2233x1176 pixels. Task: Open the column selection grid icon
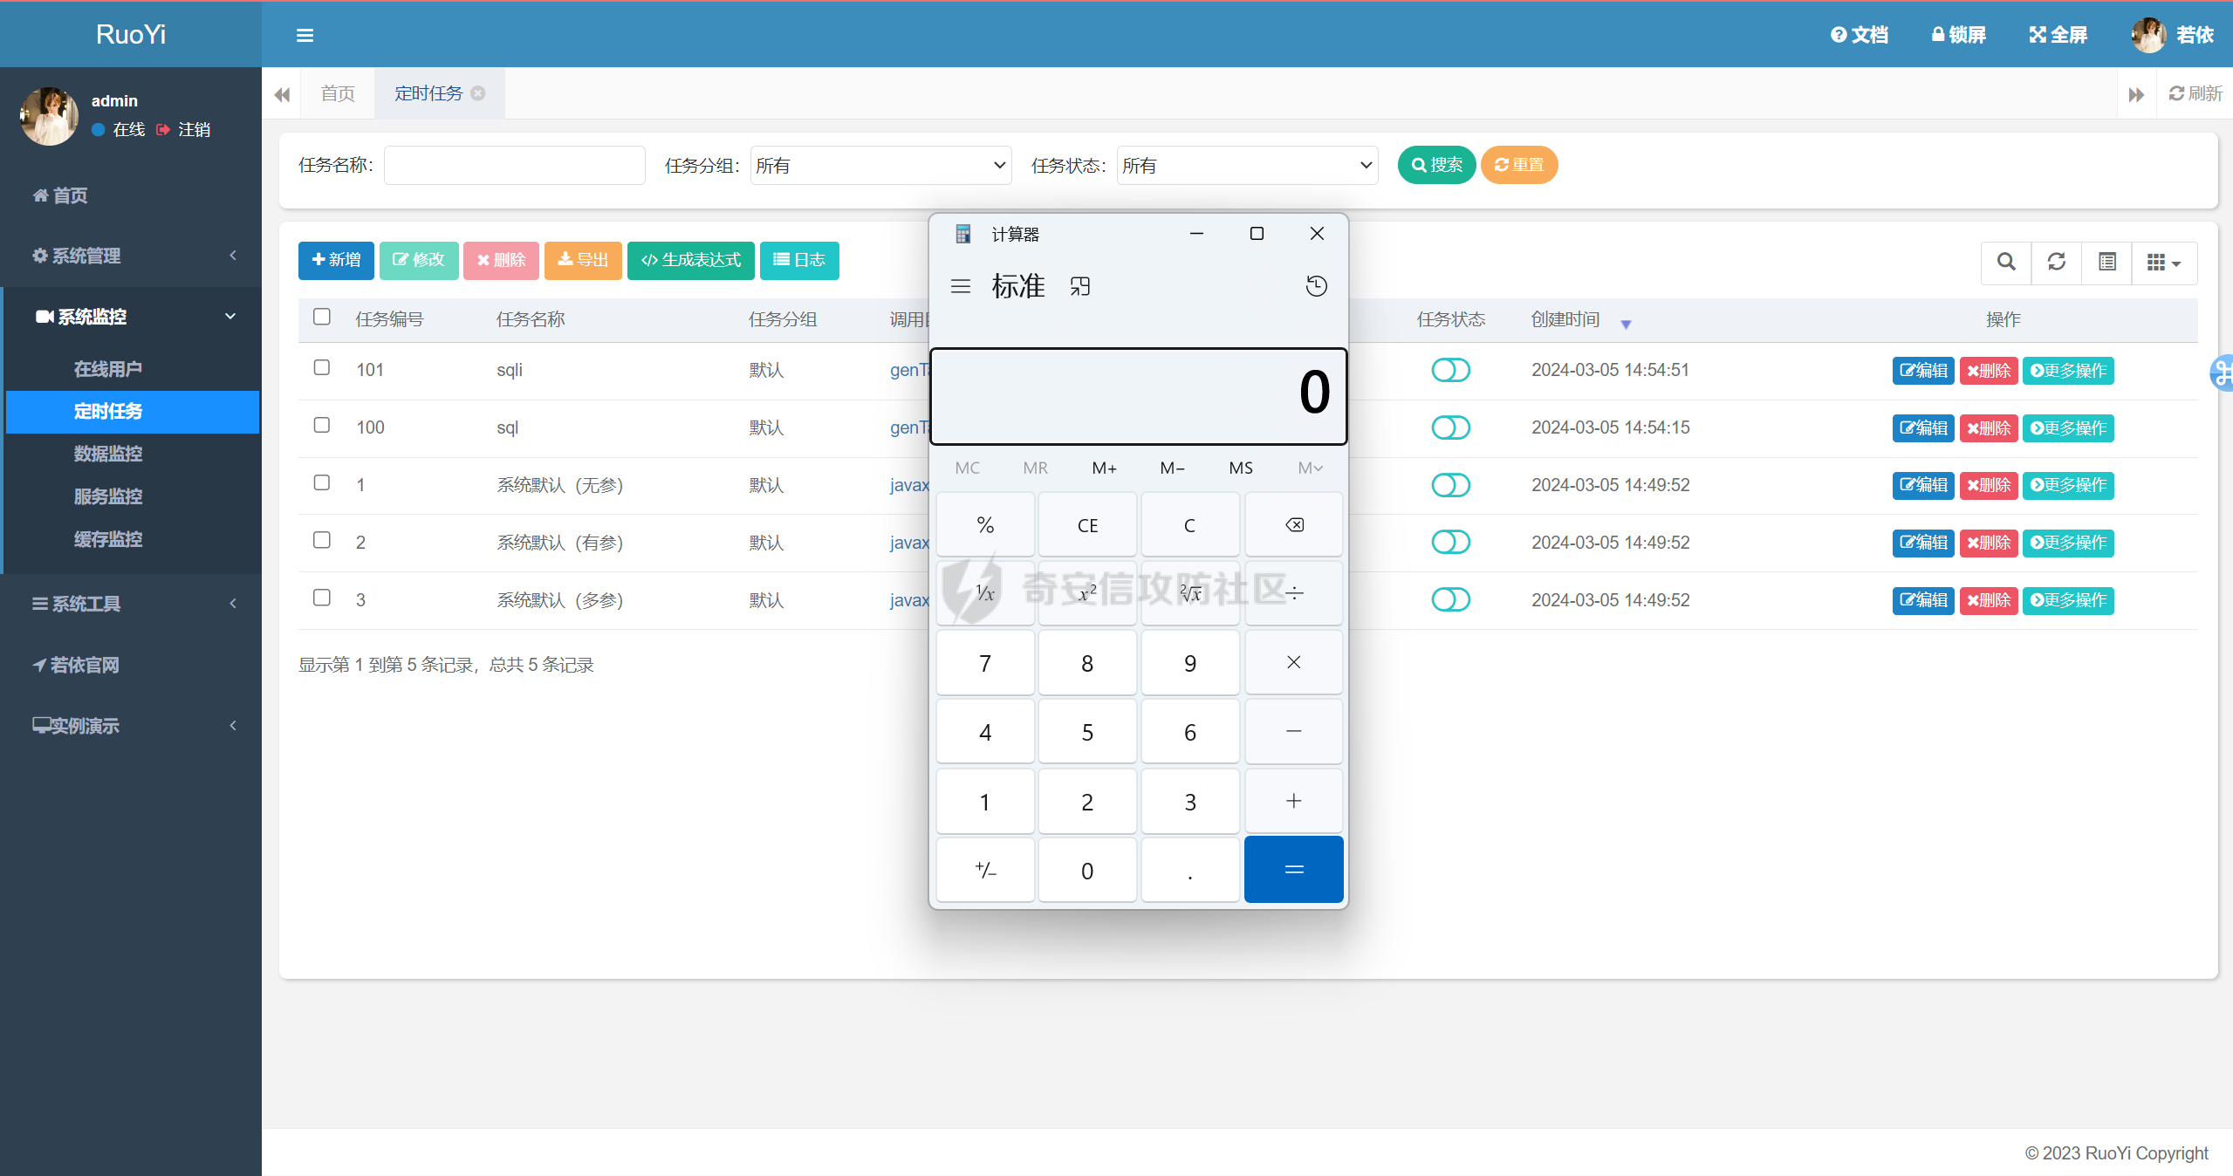click(2163, 262)
